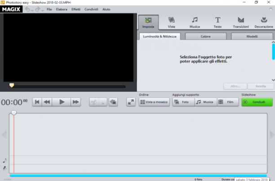
Task: Click the green Concludi button
Action: point(257,102)
